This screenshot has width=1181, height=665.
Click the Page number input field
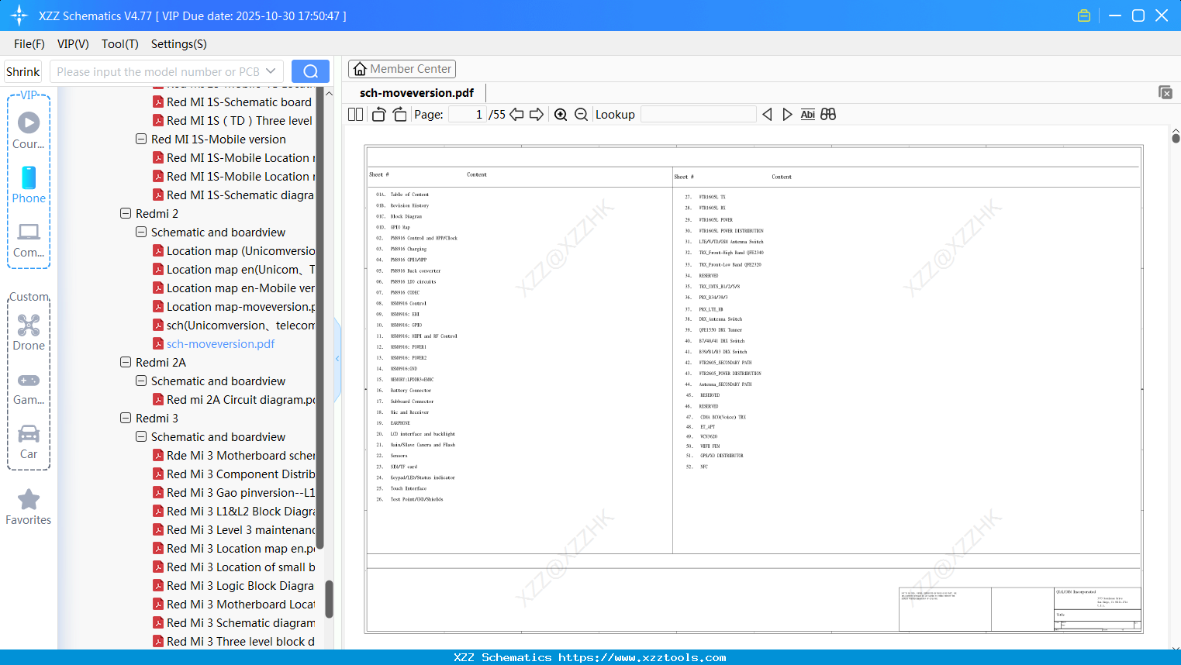click(468, 115)
